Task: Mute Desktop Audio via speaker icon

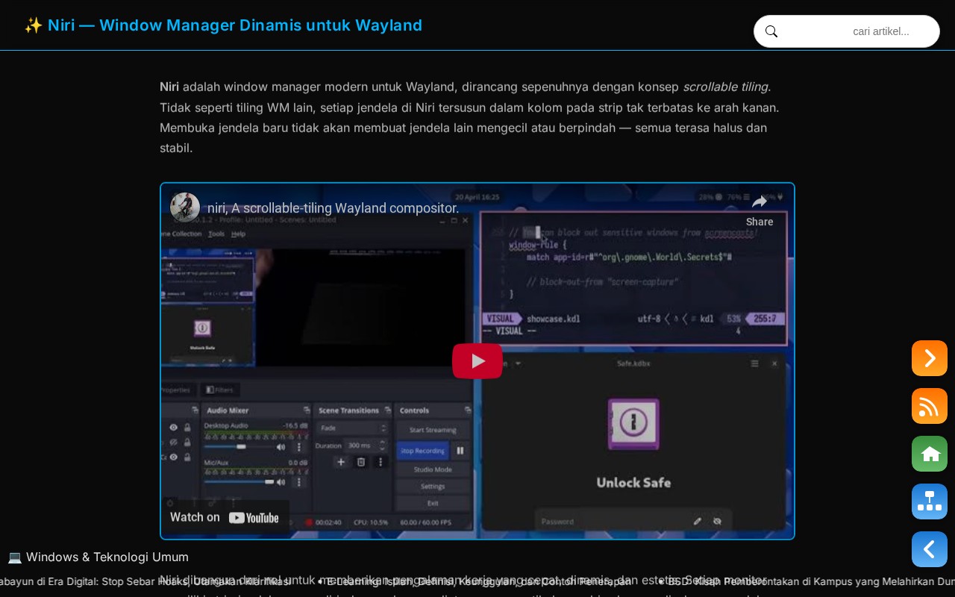Action: 281,447
